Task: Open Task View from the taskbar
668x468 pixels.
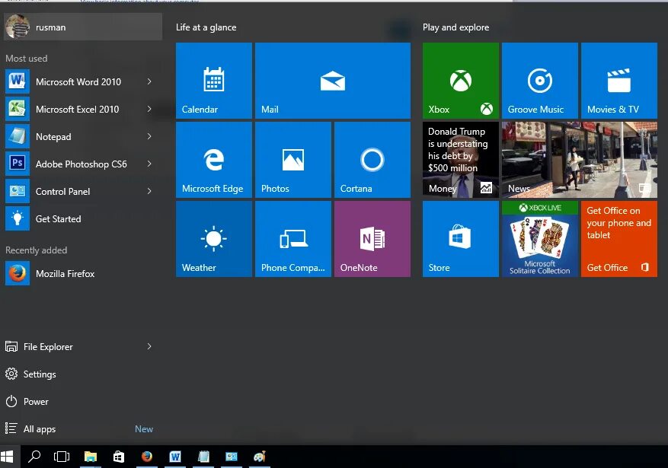Action: click(62, 457)
